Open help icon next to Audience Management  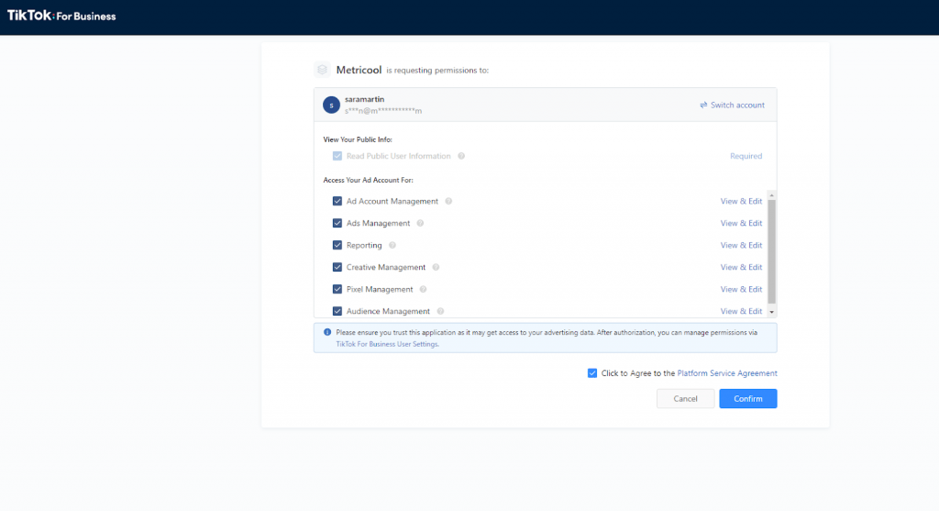(x=440, y=311)
